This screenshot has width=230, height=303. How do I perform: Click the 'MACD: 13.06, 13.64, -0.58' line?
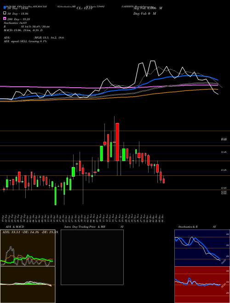22,30
